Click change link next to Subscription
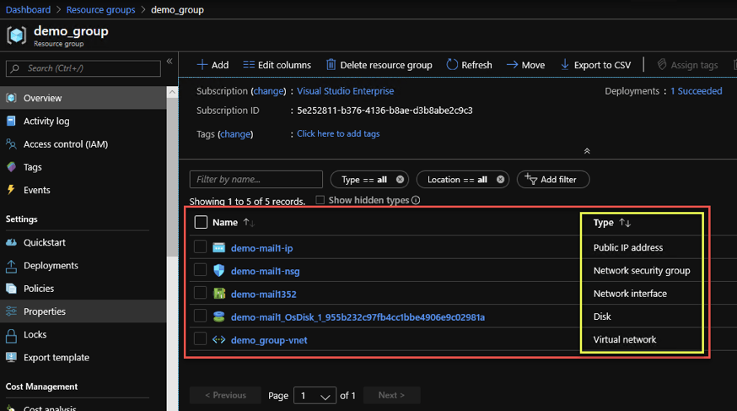 (268, 91)
